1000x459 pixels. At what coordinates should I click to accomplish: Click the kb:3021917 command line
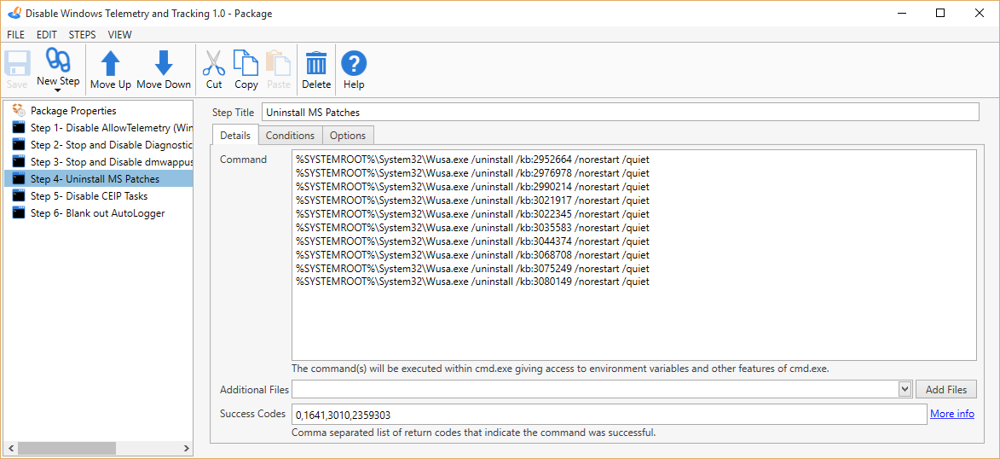pyautogui.click(x=472, y=200)
